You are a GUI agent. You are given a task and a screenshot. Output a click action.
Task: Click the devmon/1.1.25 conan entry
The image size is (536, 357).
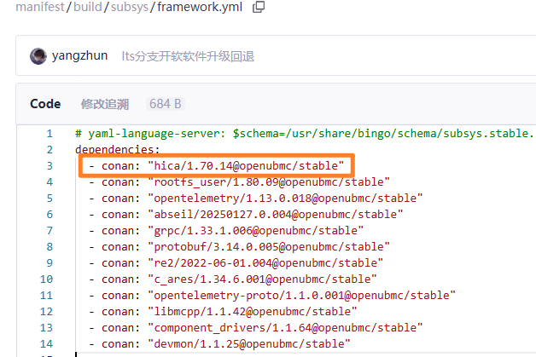249,343
